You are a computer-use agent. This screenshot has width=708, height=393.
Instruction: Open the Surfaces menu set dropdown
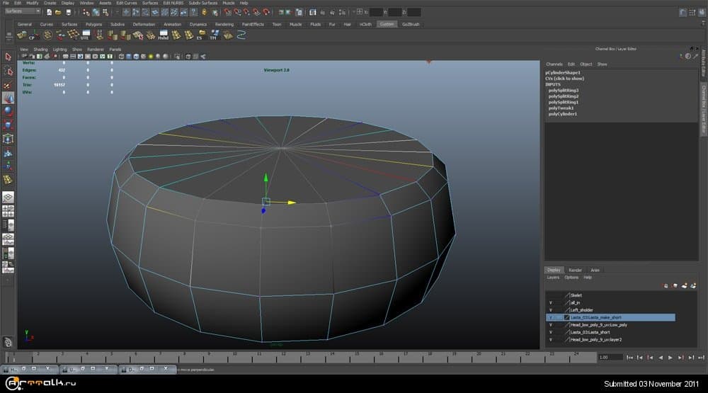click(x=21, y=11)
